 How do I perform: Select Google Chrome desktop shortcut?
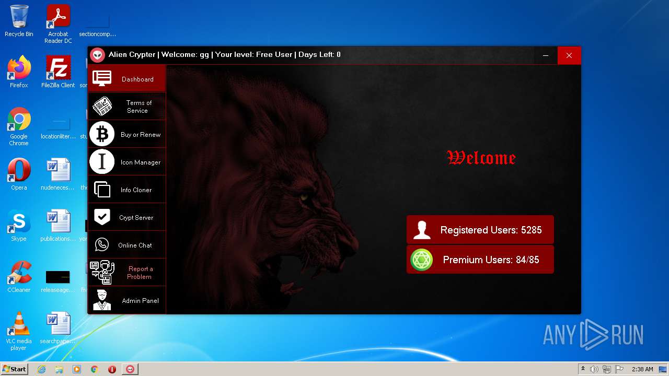(x=19, y=127)
